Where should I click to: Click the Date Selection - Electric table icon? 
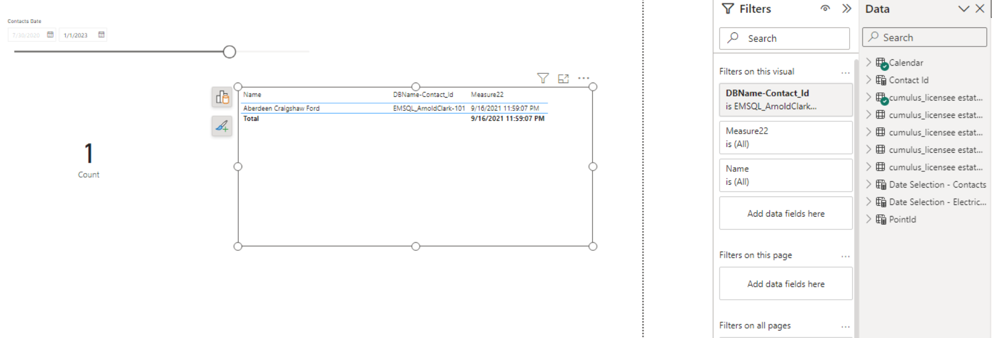[x=881, y=202]
